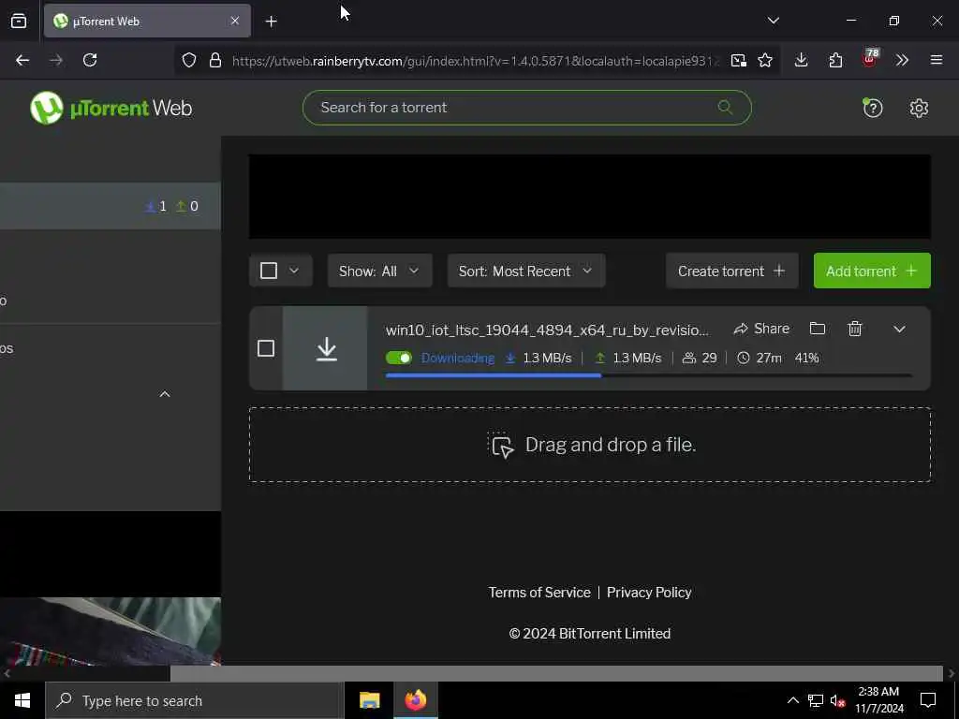The image size is (959, 719).
Task: Open Firefox downloads panel
Action: 802,60
